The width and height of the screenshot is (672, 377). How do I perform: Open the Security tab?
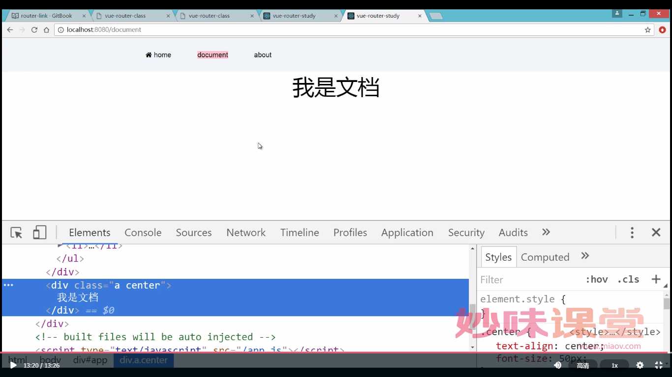coord(466,233)
